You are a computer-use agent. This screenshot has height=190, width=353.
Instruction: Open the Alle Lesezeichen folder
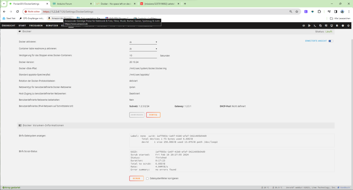(340, 18)
